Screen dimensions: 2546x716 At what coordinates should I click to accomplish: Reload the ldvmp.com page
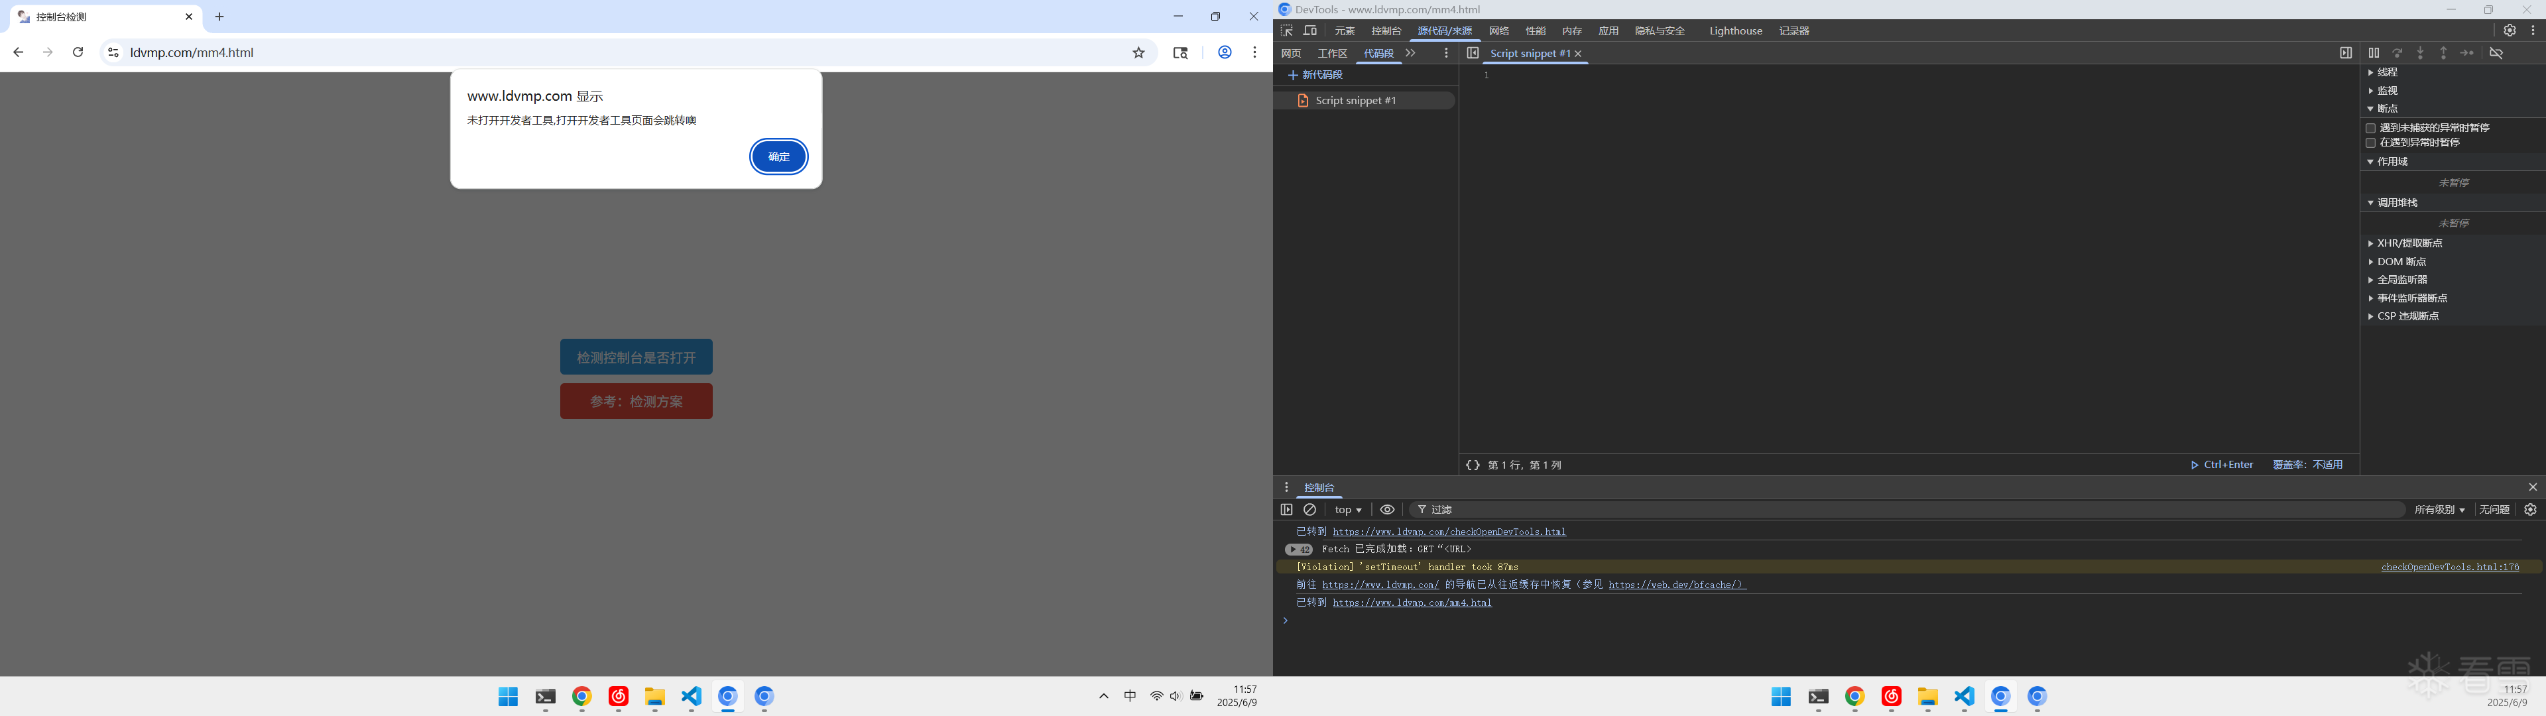click(78, 52)
